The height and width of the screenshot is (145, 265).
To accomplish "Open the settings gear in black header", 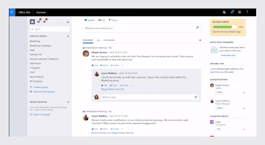I will 239,12.
